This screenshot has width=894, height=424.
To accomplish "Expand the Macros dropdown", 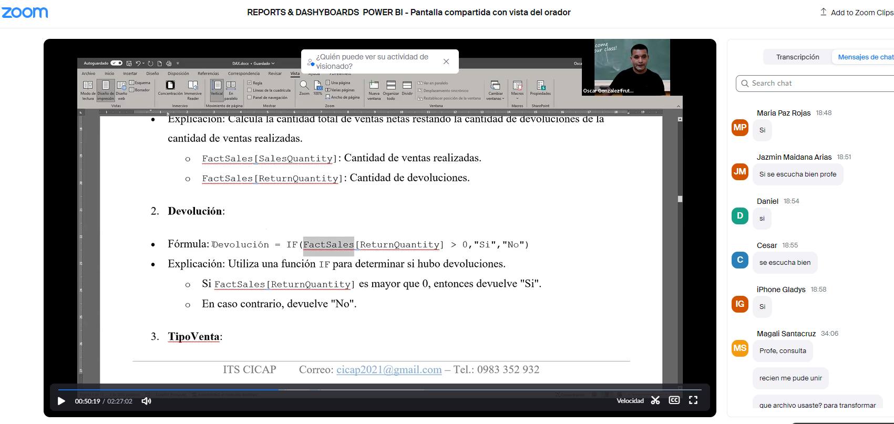I will pos(517,90).
